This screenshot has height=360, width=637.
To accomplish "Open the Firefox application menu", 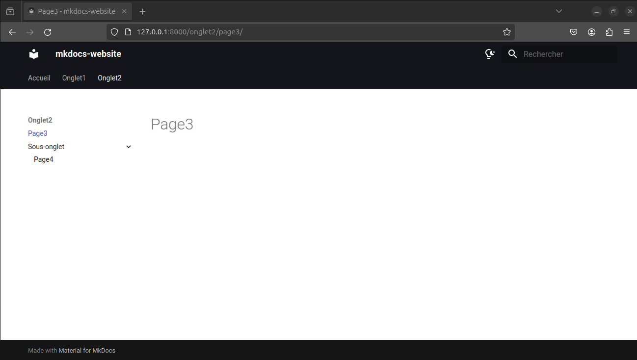I will click(x=627, y=32).
